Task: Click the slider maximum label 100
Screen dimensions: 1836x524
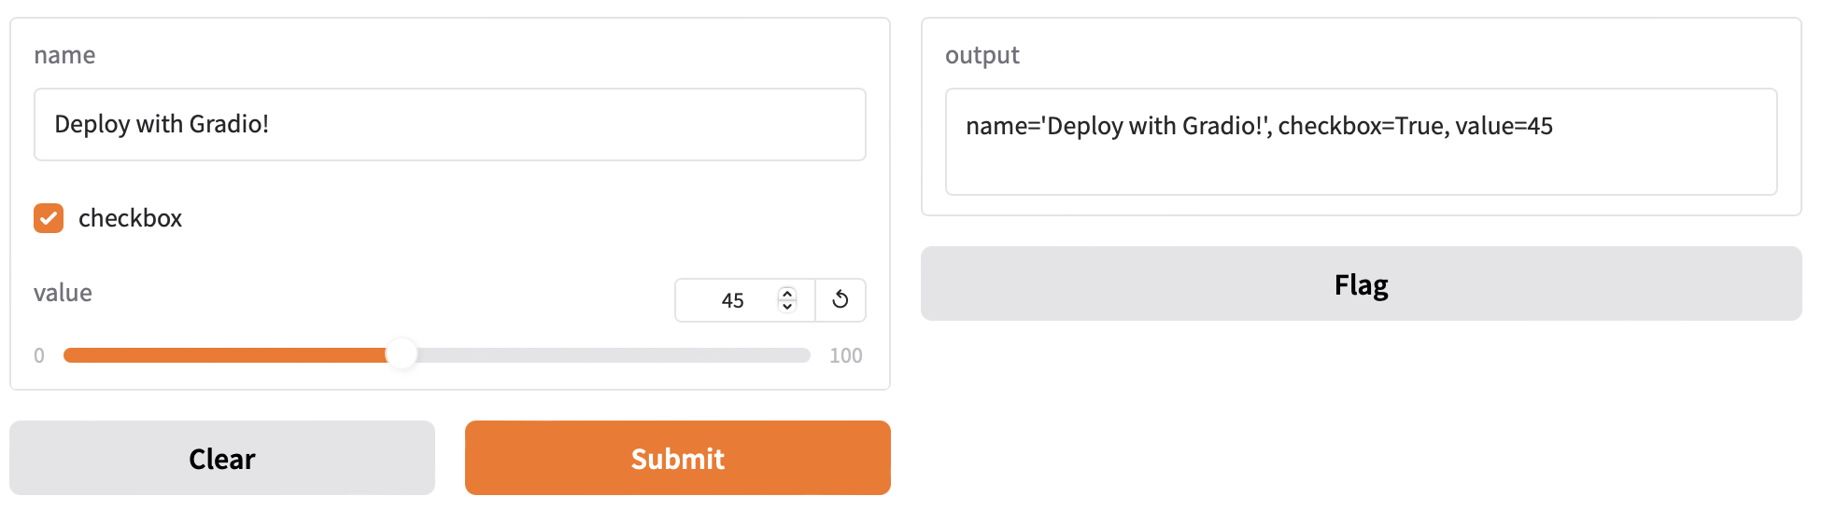Action: point(845,355)
